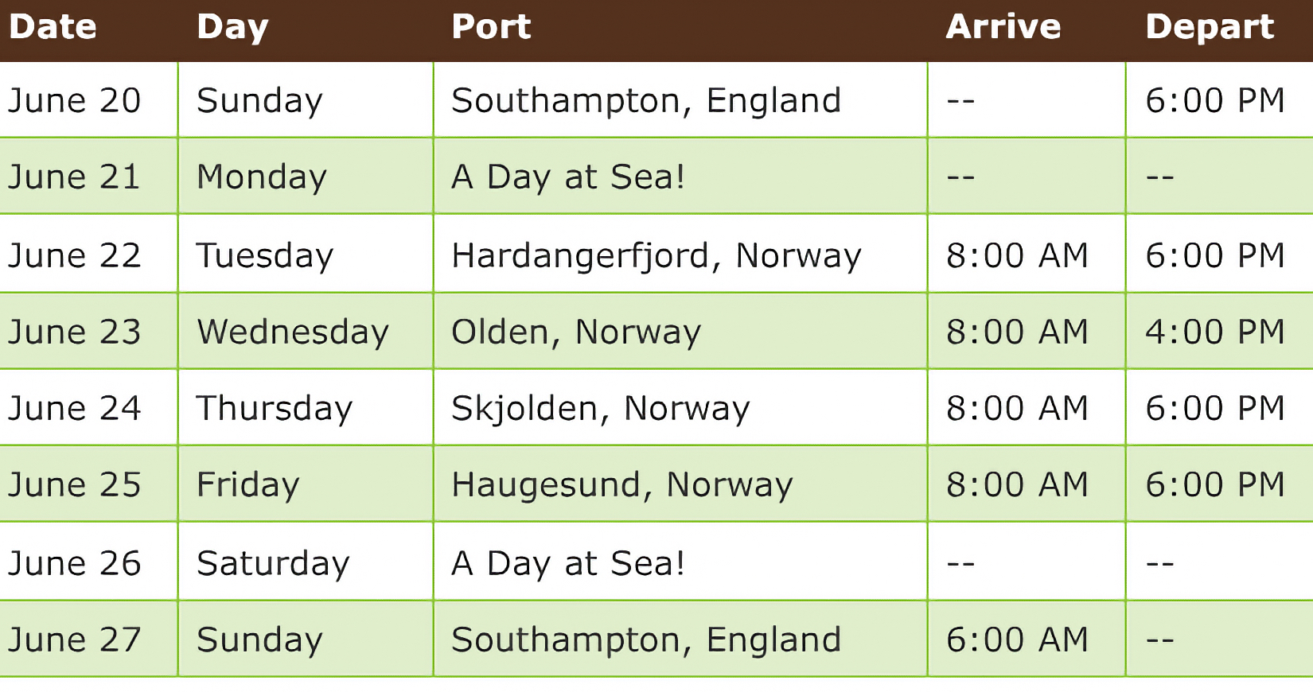Click the Day column header

(x=232, y=27)
